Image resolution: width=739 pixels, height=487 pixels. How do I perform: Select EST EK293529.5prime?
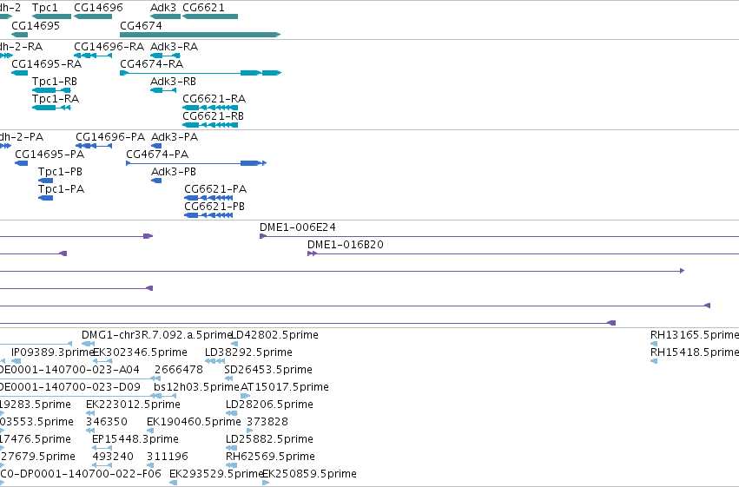click(x=216, y=475)
